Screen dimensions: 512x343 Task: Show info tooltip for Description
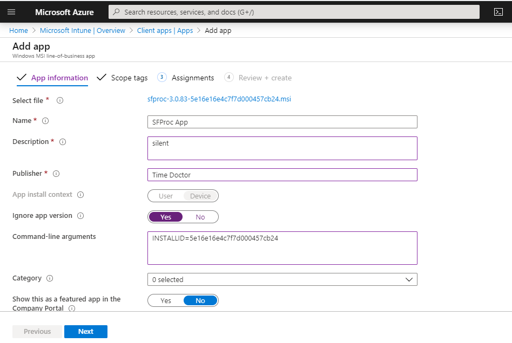[x=63, y=142]
